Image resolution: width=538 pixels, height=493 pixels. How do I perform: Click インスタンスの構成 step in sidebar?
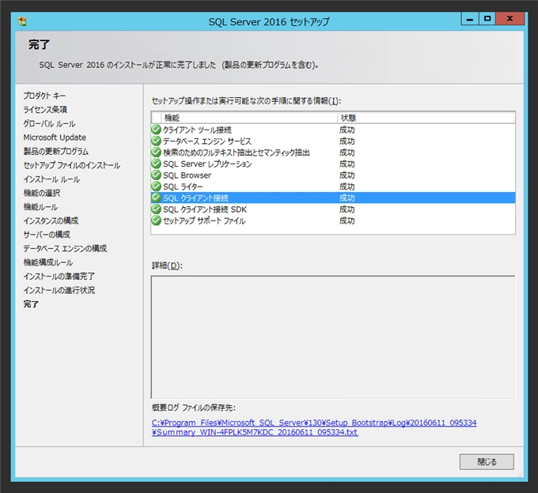[51, 220]
